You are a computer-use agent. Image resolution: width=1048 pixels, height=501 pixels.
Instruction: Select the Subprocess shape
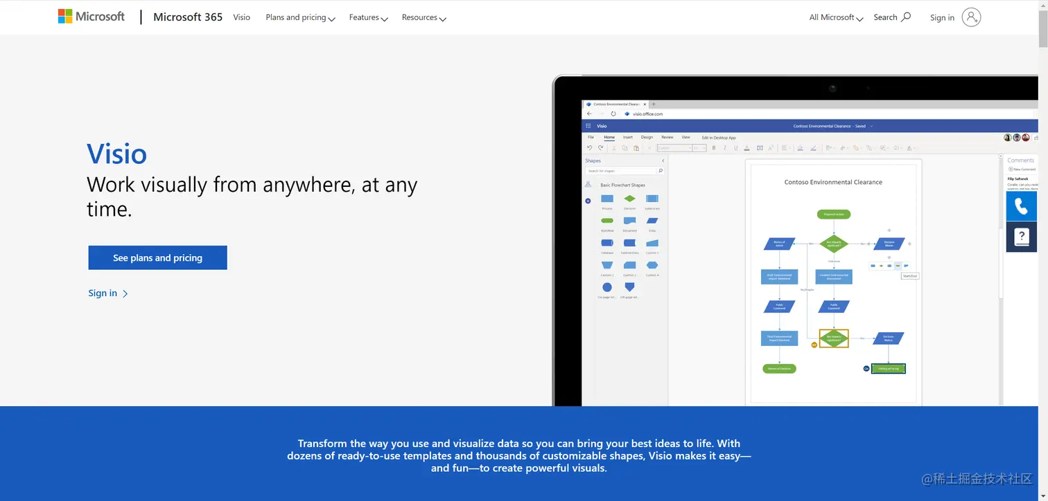tap(652, 199)
